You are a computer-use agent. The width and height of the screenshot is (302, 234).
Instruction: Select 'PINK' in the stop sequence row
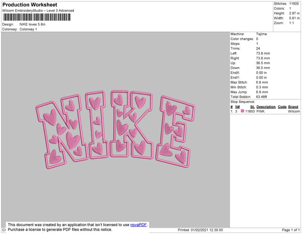click(x=261, y=111)
